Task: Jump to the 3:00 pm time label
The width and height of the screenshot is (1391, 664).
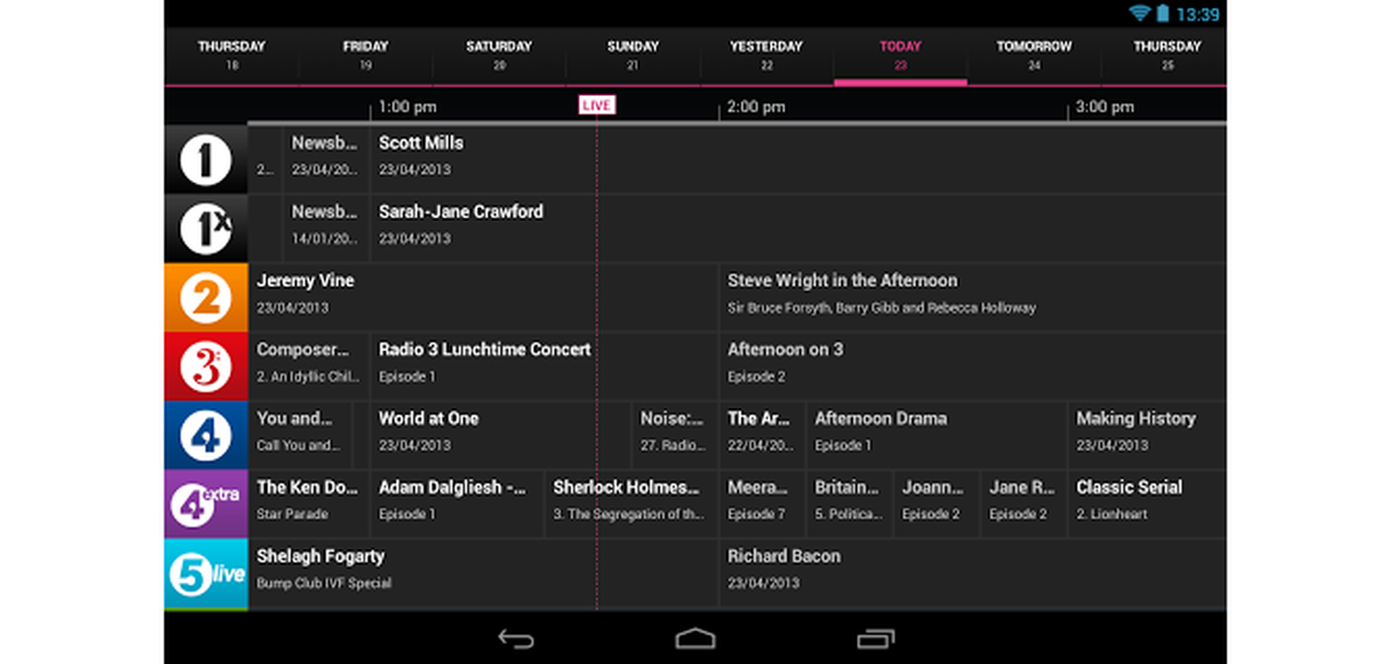Action: click(1104, 107)
